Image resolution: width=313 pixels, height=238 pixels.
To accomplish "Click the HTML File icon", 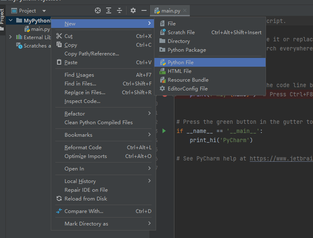I will click(162, 71).
